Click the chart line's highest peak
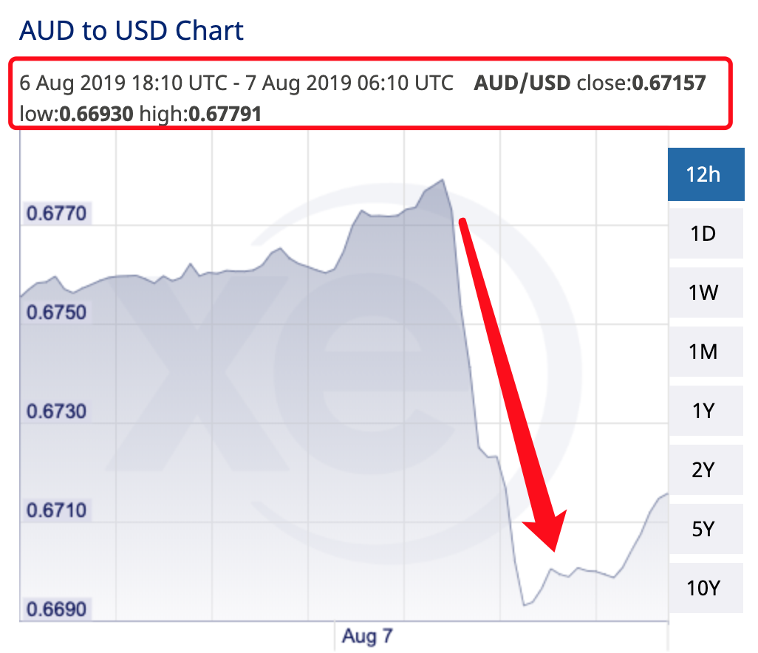Image resolution: width=758 pixels, height=653 pixels. pyautogui.click(x=442, y=180)
